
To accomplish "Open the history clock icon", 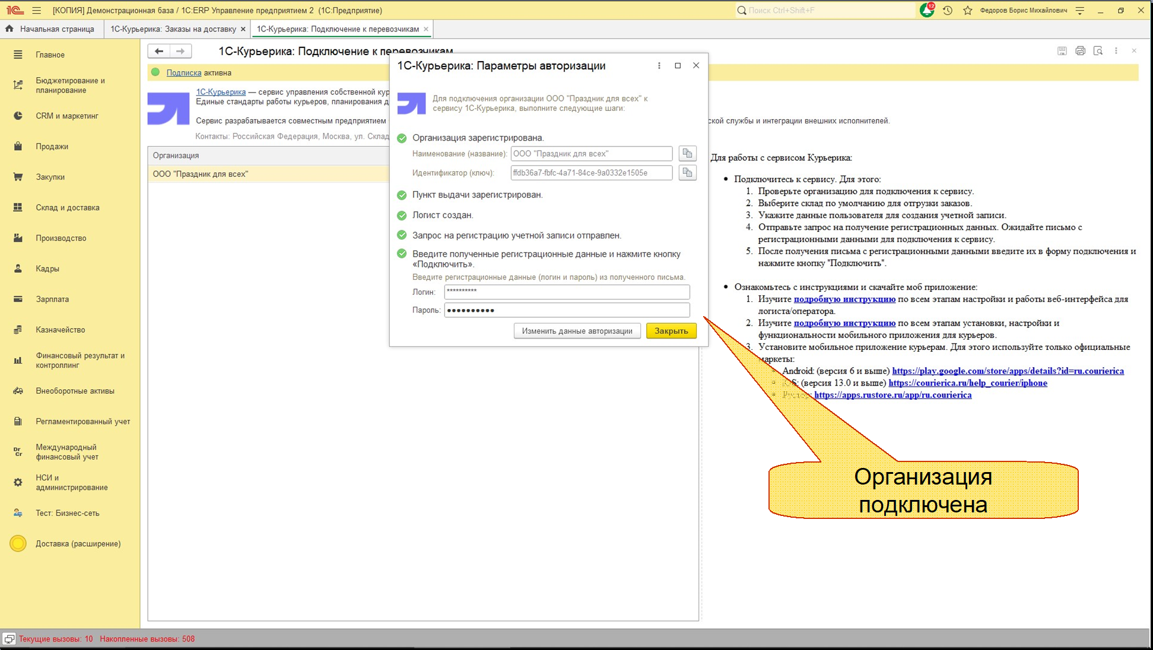I will pyautogui.click(x=948, y=10).
